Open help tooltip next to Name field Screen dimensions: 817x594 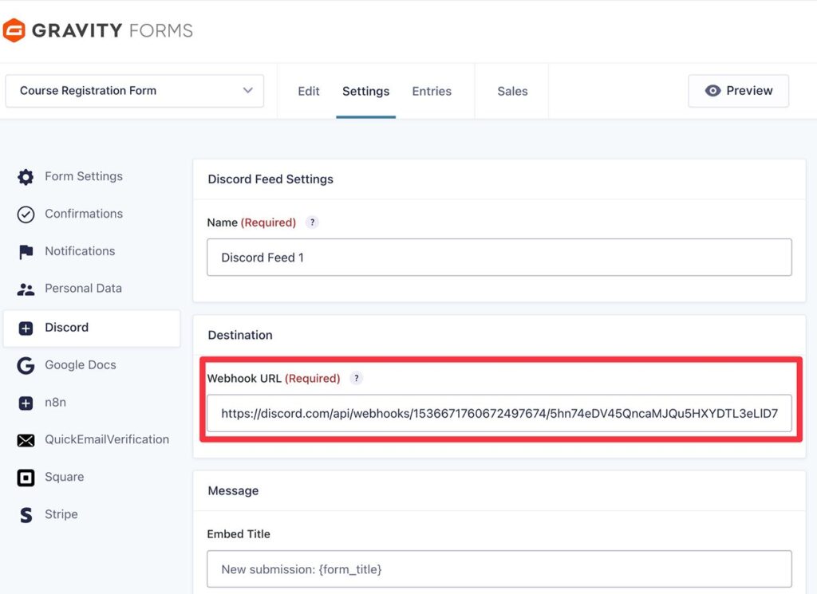click(x=312, y=222)
